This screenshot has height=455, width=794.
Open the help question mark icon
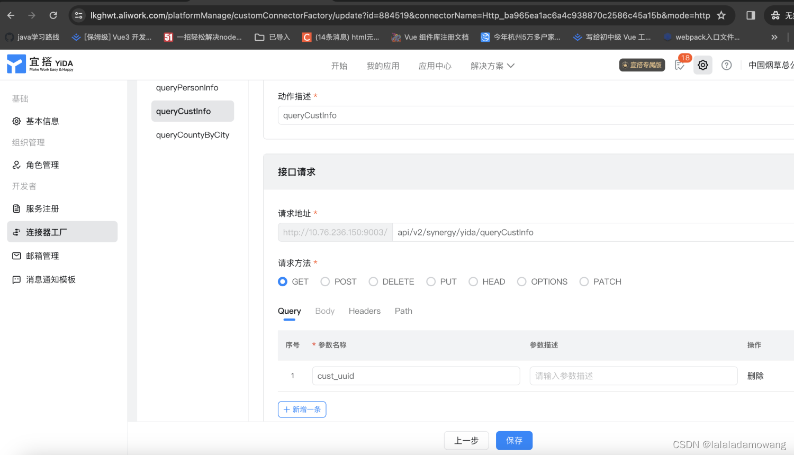(x=727, y=65)
